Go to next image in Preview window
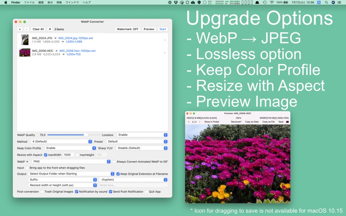The height and width of the screenshot is (216, 346). [x=200, y=122]
